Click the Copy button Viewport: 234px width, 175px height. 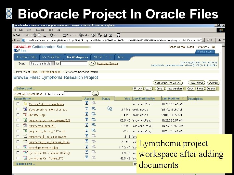pyautogui.click(x=190, y=88)
